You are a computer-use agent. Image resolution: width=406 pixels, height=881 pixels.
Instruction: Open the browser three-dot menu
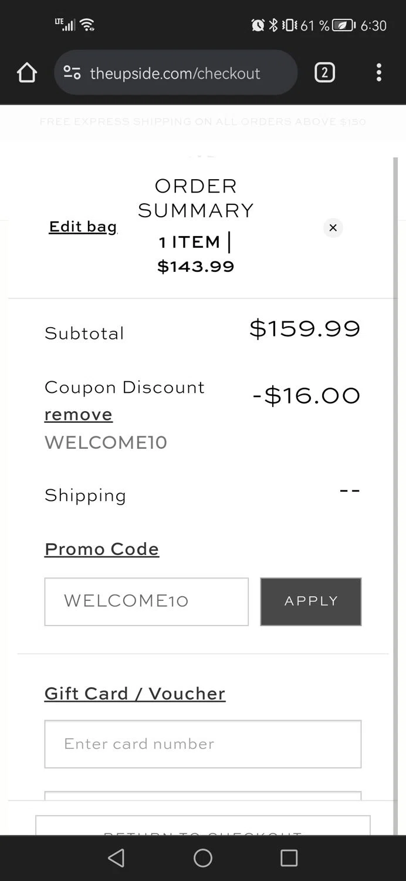[x=378, y=73]
